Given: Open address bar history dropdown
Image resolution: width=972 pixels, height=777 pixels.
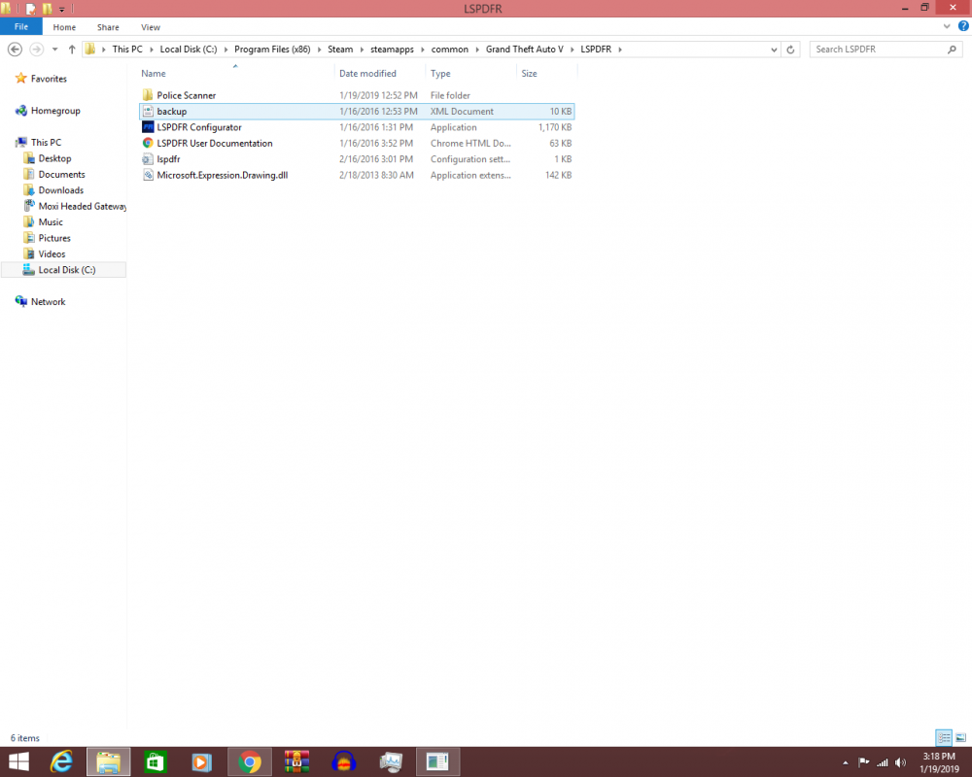Looking at the screenshot, I should pos(774,50).
